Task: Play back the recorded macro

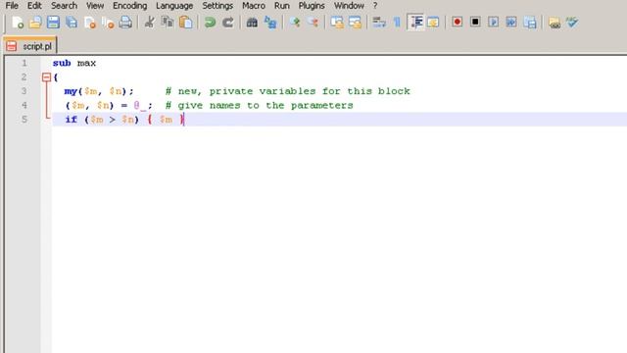Action: (x=494, y=22)
